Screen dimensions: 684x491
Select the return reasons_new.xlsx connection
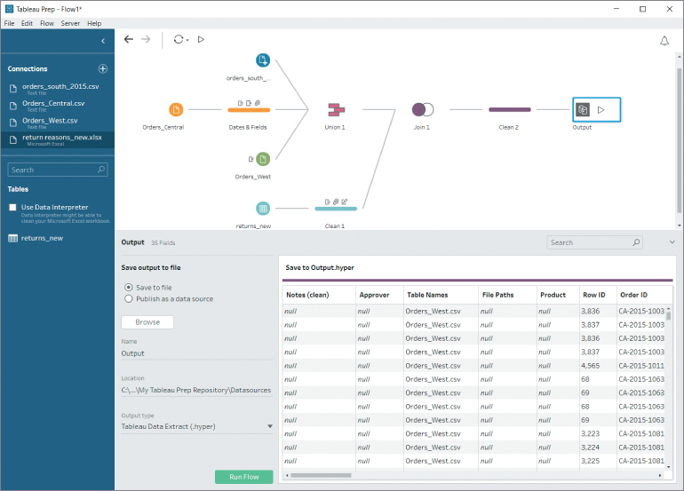pyautogui.click(x=57, y=139)
